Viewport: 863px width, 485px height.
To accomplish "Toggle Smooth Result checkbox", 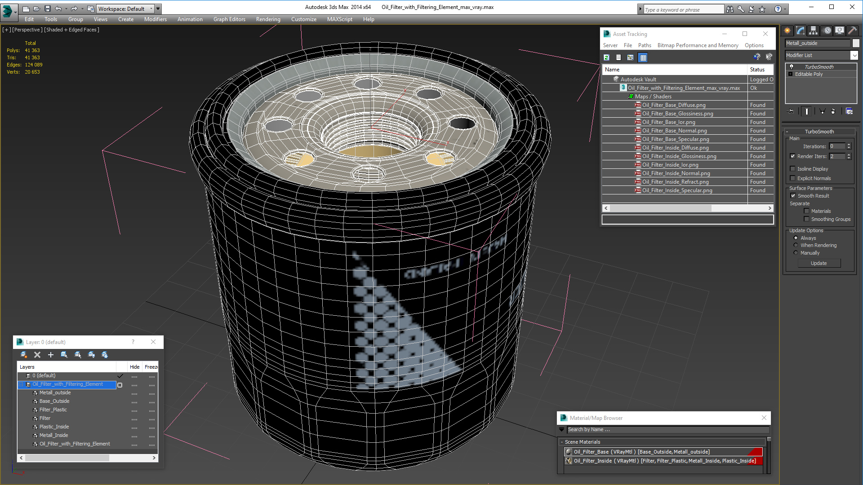I will 793,196.
